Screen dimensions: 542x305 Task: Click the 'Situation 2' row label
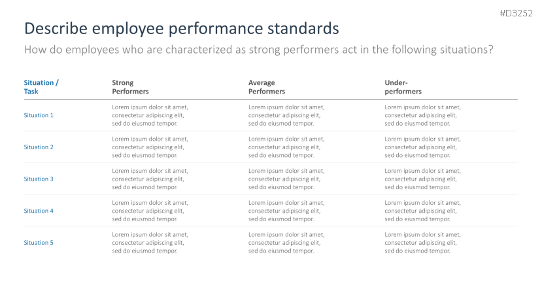(x=39, y=147)
